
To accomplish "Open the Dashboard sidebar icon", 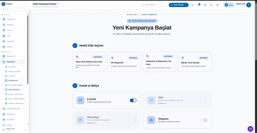I will point(4,19).
